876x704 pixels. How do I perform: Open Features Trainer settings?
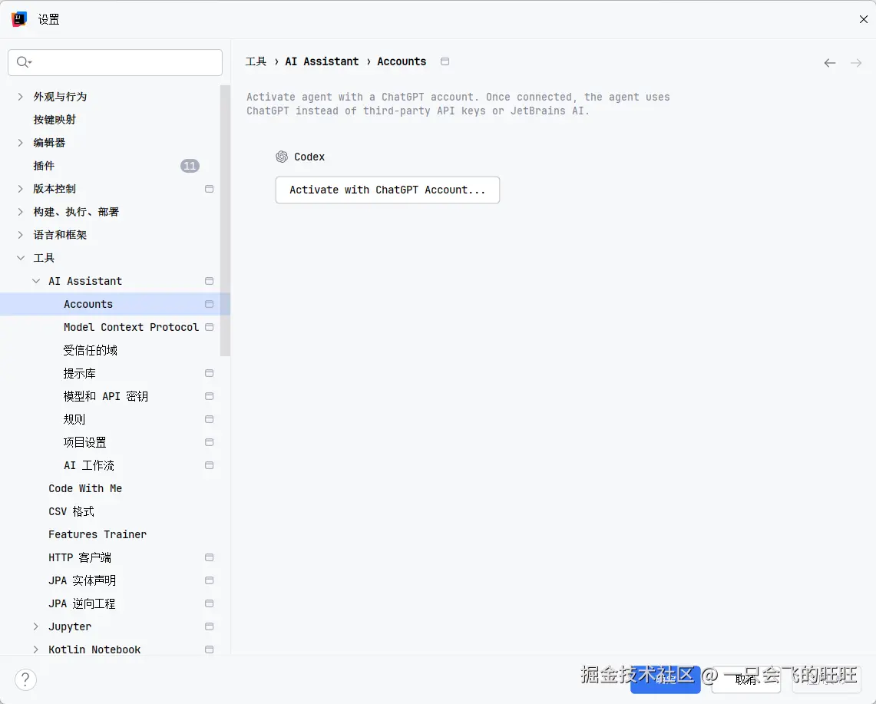tap(98, 534)
